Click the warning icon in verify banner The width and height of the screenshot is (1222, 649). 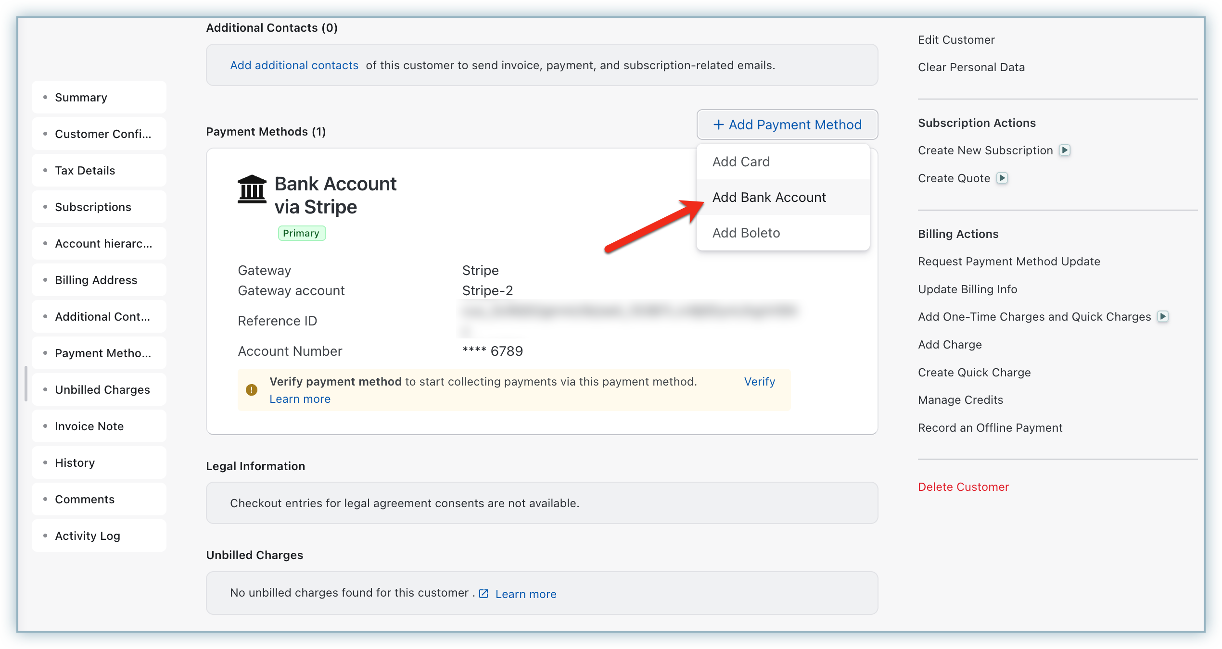251,390
